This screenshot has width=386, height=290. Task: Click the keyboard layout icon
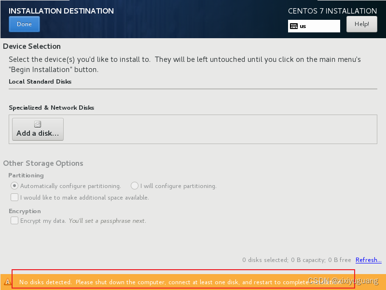click(295, 26)
